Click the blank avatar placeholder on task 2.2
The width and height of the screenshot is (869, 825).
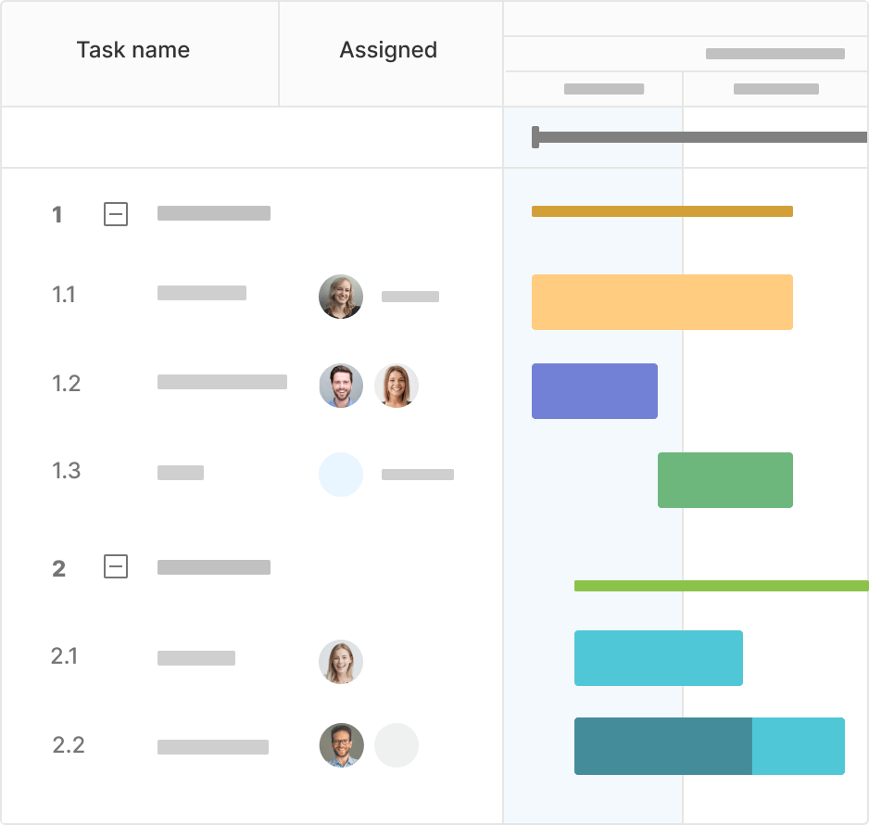pos(397,745)
